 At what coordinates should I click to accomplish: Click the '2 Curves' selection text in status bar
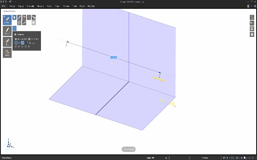click(205, 158)
